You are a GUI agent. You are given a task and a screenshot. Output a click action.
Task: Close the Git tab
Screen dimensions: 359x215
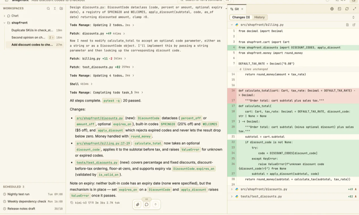tap(242, 9)
